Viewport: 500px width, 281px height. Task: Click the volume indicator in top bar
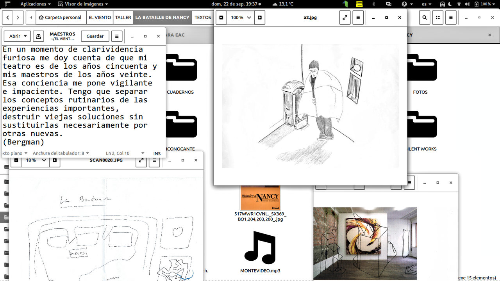coord(467,4)
